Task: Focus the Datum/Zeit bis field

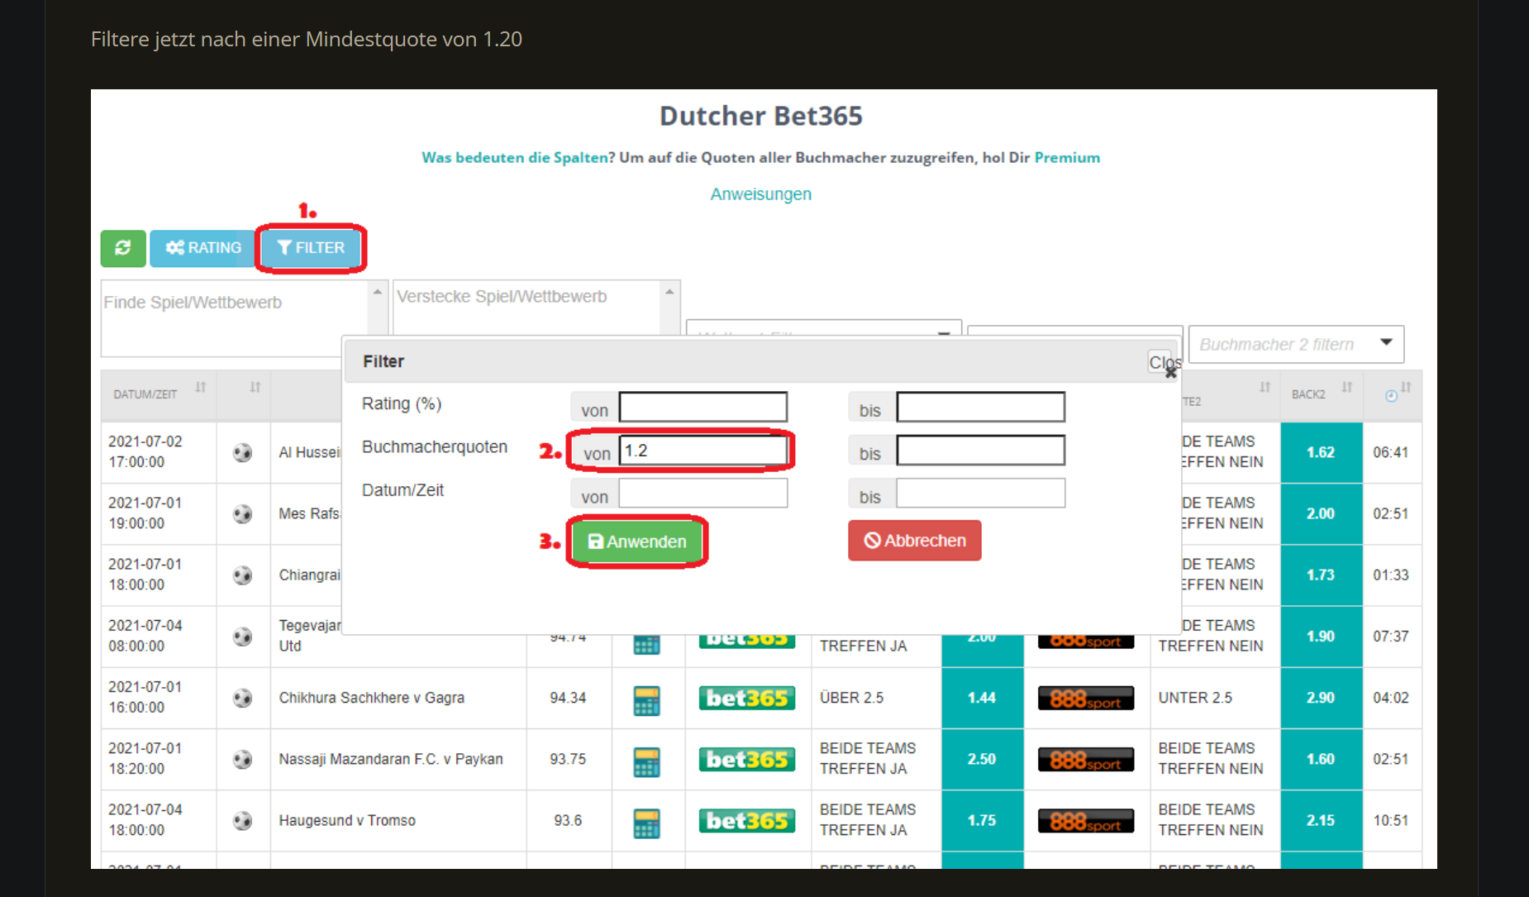Action: tap(981, 494)
